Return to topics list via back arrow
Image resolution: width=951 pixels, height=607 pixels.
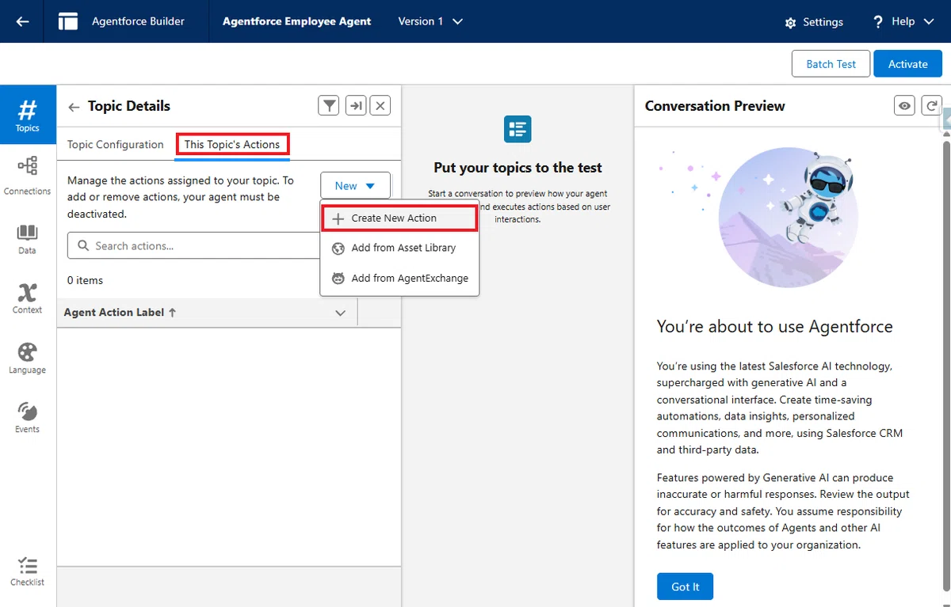(74, 107)
